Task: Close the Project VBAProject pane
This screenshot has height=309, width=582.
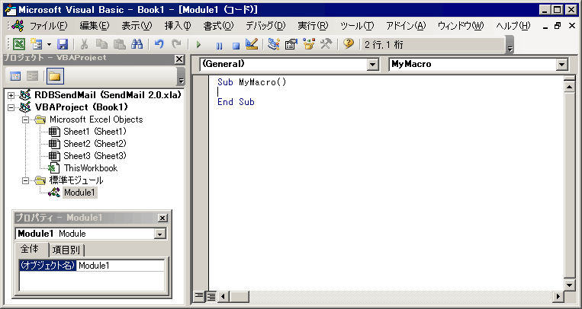Action: coord(179,59)
